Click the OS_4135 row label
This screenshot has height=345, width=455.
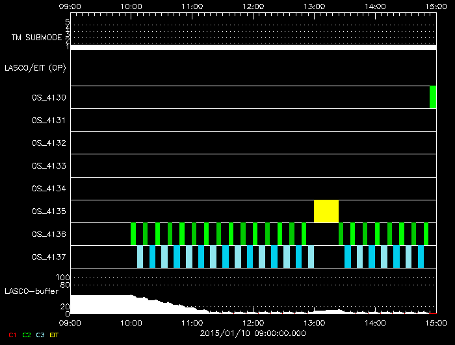[49, 211]
